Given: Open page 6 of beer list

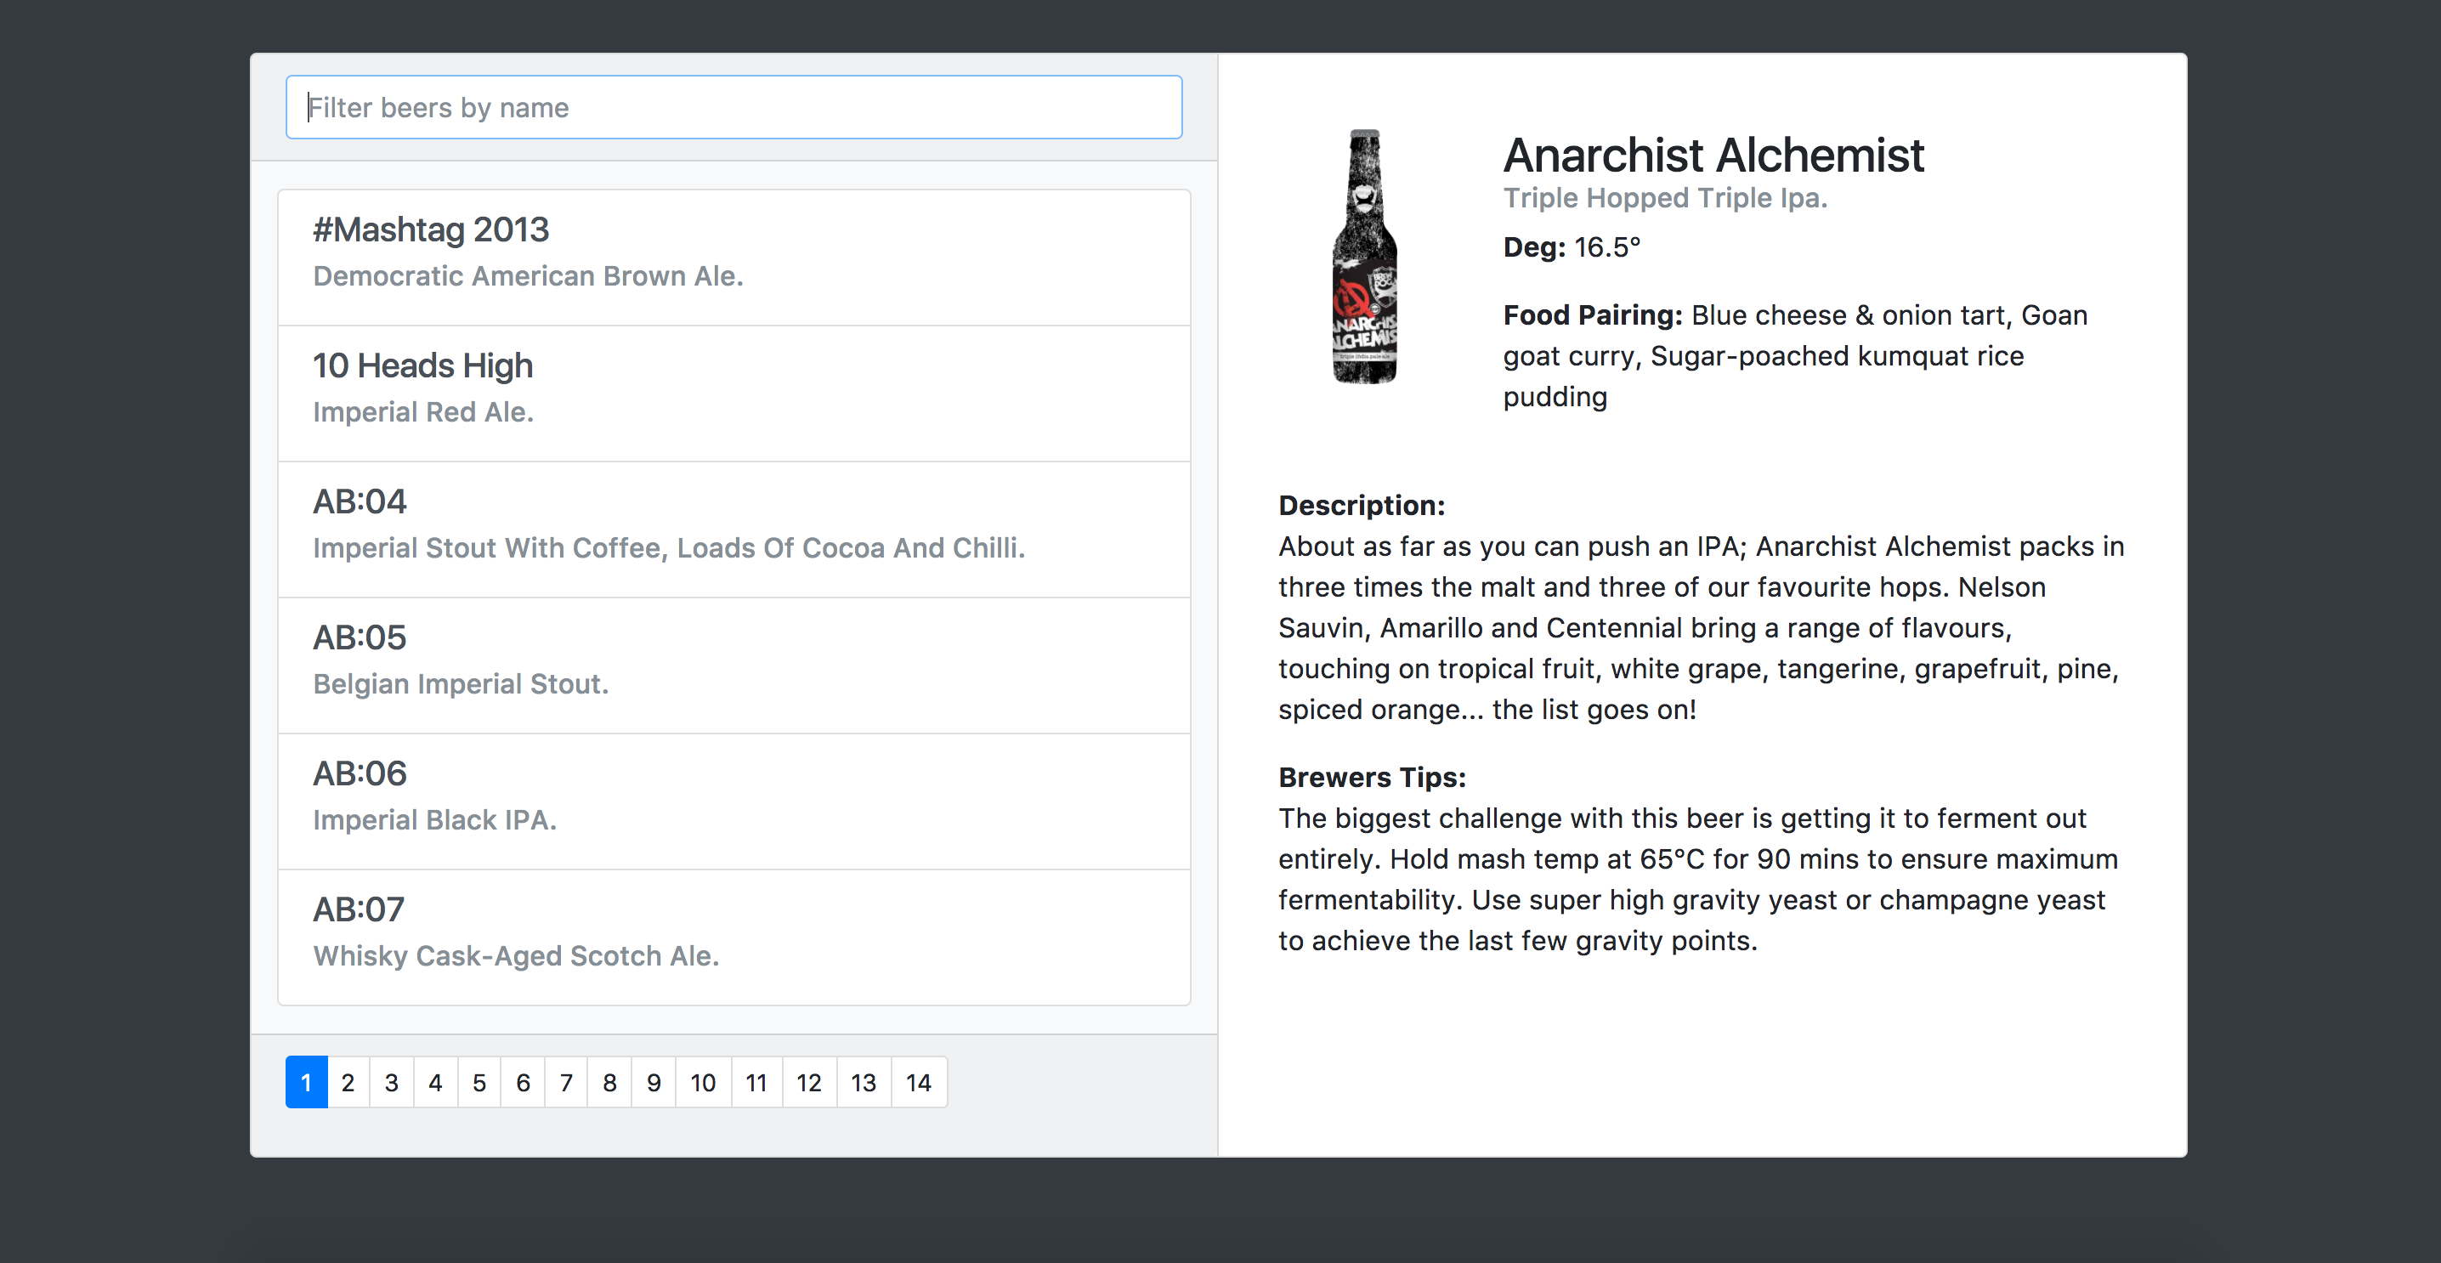Looking at the screenshot, I should coord(523,1082).
